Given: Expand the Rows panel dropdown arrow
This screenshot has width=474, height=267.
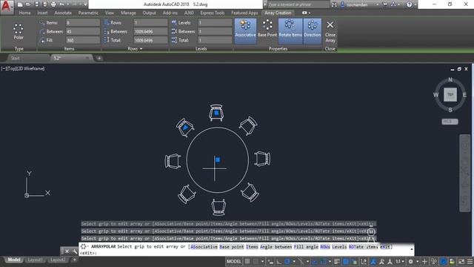Looking at the screenshot, I should 141,49.
